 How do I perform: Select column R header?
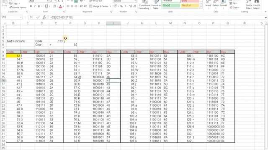[245, 23]
